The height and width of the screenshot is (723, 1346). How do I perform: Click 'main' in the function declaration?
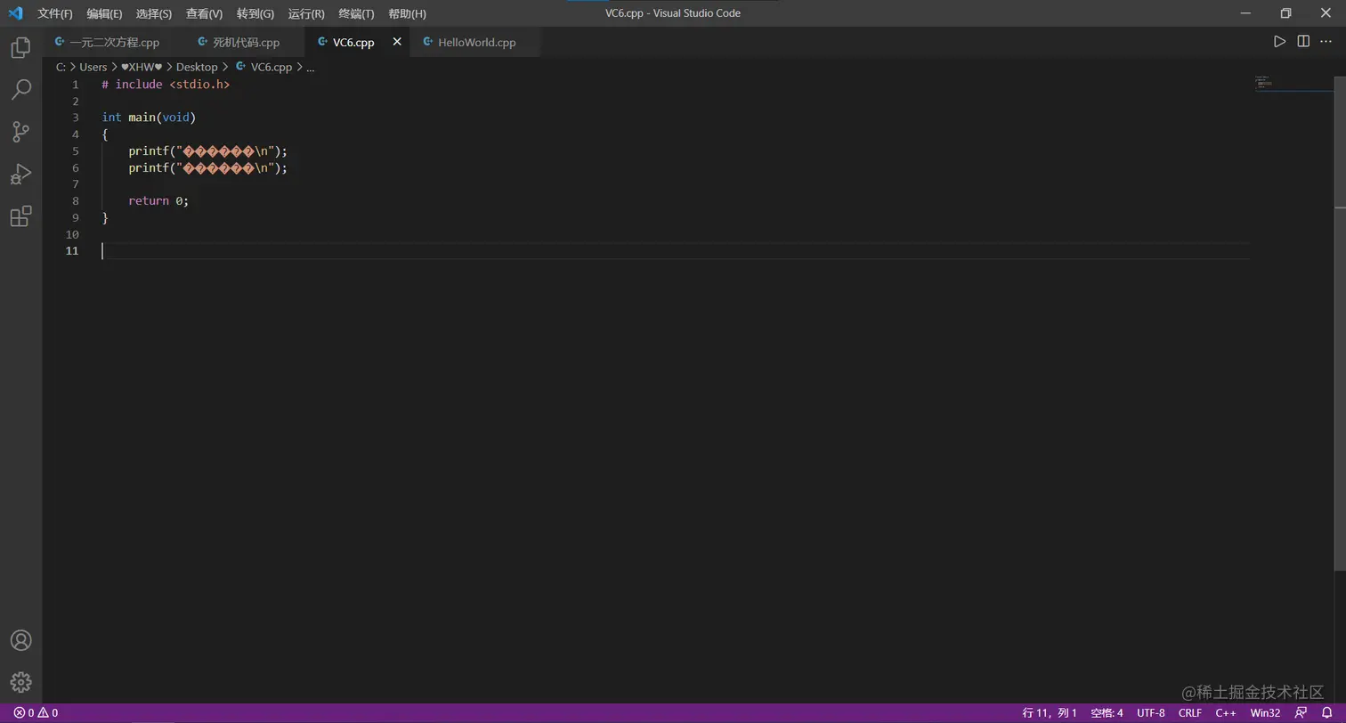(x=142, y=118)
